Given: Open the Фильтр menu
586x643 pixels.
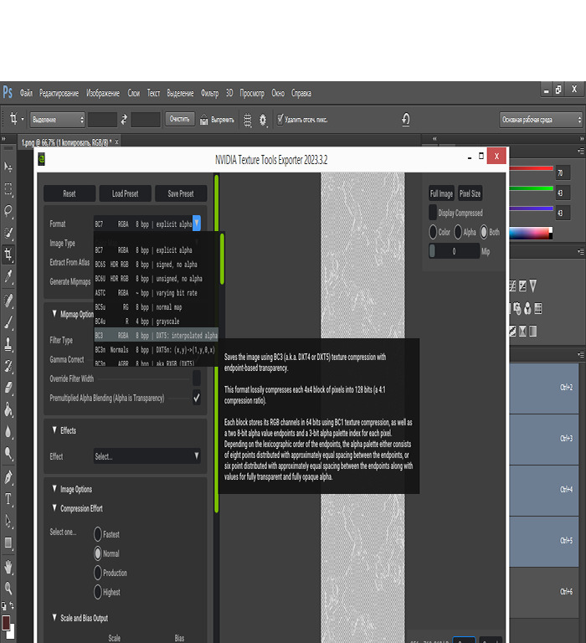Looking at the screenshot, I should (209, 93).
